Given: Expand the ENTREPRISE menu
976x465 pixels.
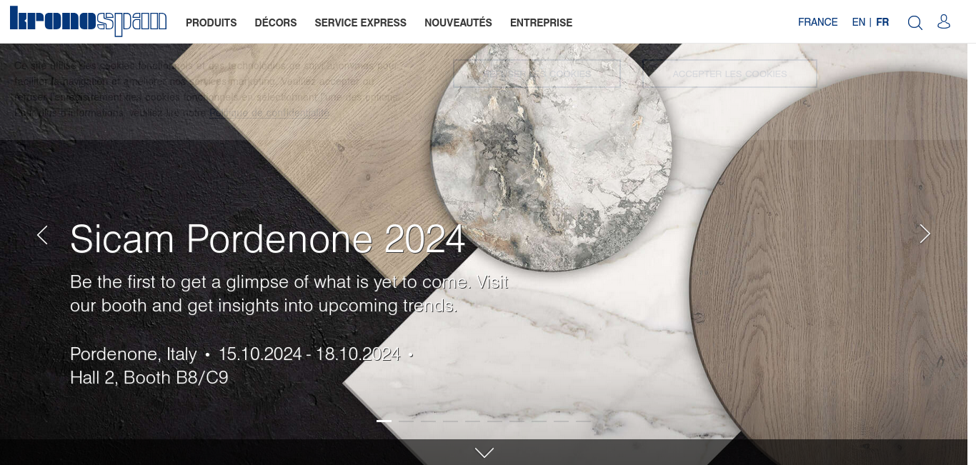Looking at the screenshot, I should [541, 23].
